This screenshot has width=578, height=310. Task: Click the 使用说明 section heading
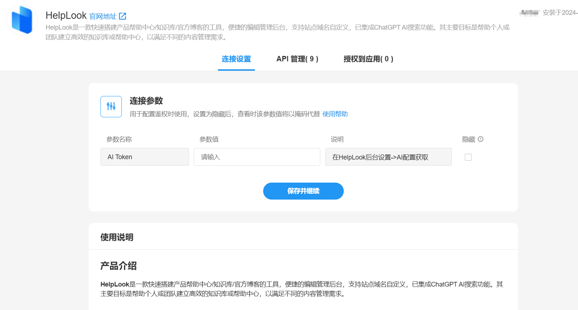coord(117,237)
